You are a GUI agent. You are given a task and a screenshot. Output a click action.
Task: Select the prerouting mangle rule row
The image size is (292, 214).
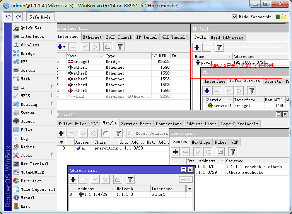pos(113,148)
